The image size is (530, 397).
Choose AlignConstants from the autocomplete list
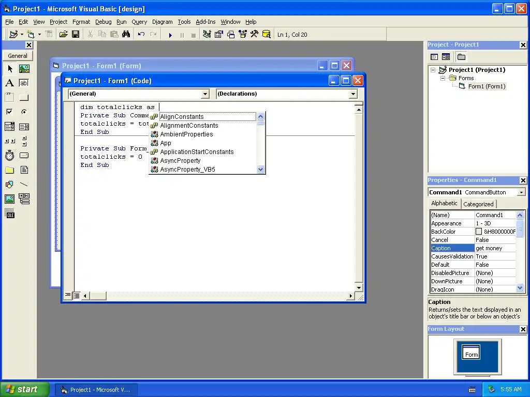click(x=203, y=117)
